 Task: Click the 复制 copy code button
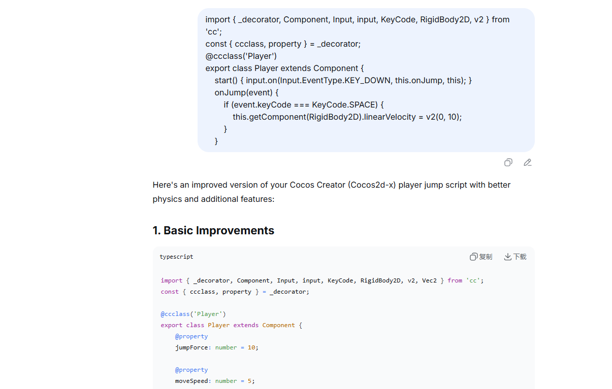[x=481, y=257]
